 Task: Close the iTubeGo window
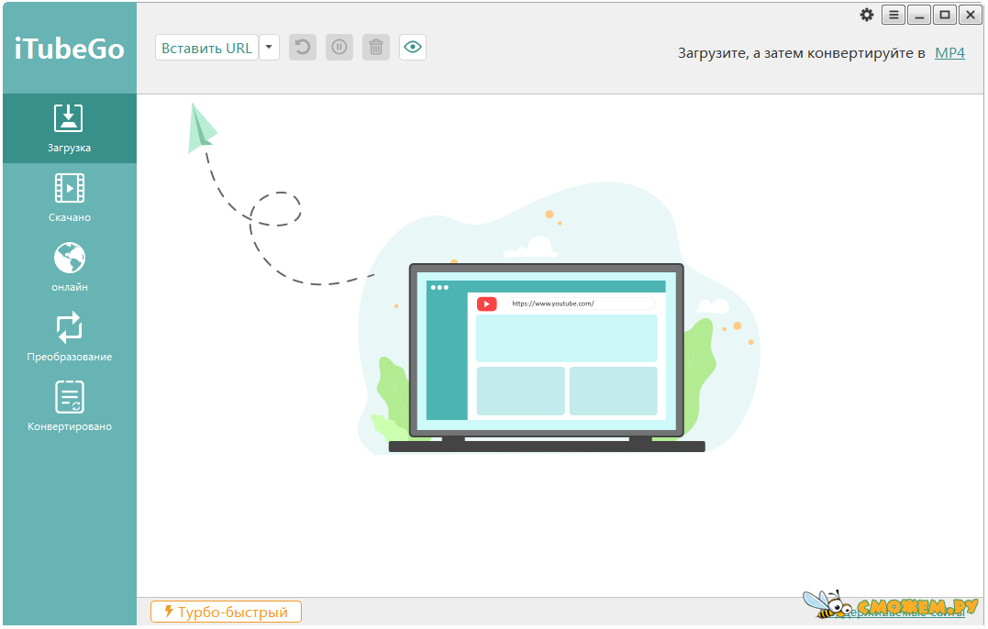pyautogui.click(x=971, y=15)
